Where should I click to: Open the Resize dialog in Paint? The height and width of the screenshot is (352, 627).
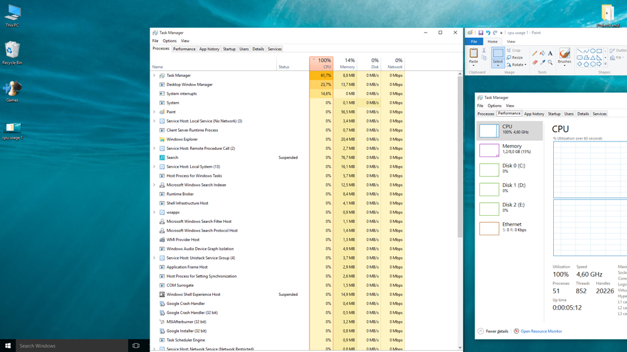pyautogui.click(x=515, y=57)
